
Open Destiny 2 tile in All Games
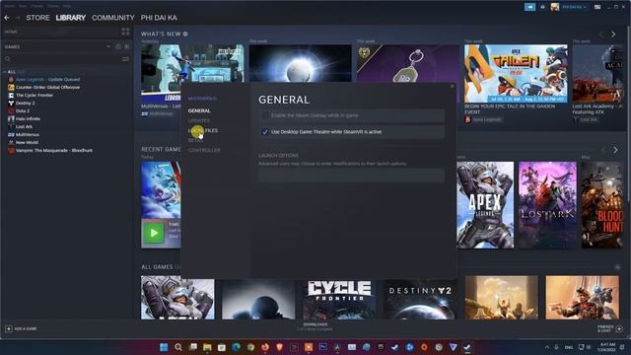point(420,298)
